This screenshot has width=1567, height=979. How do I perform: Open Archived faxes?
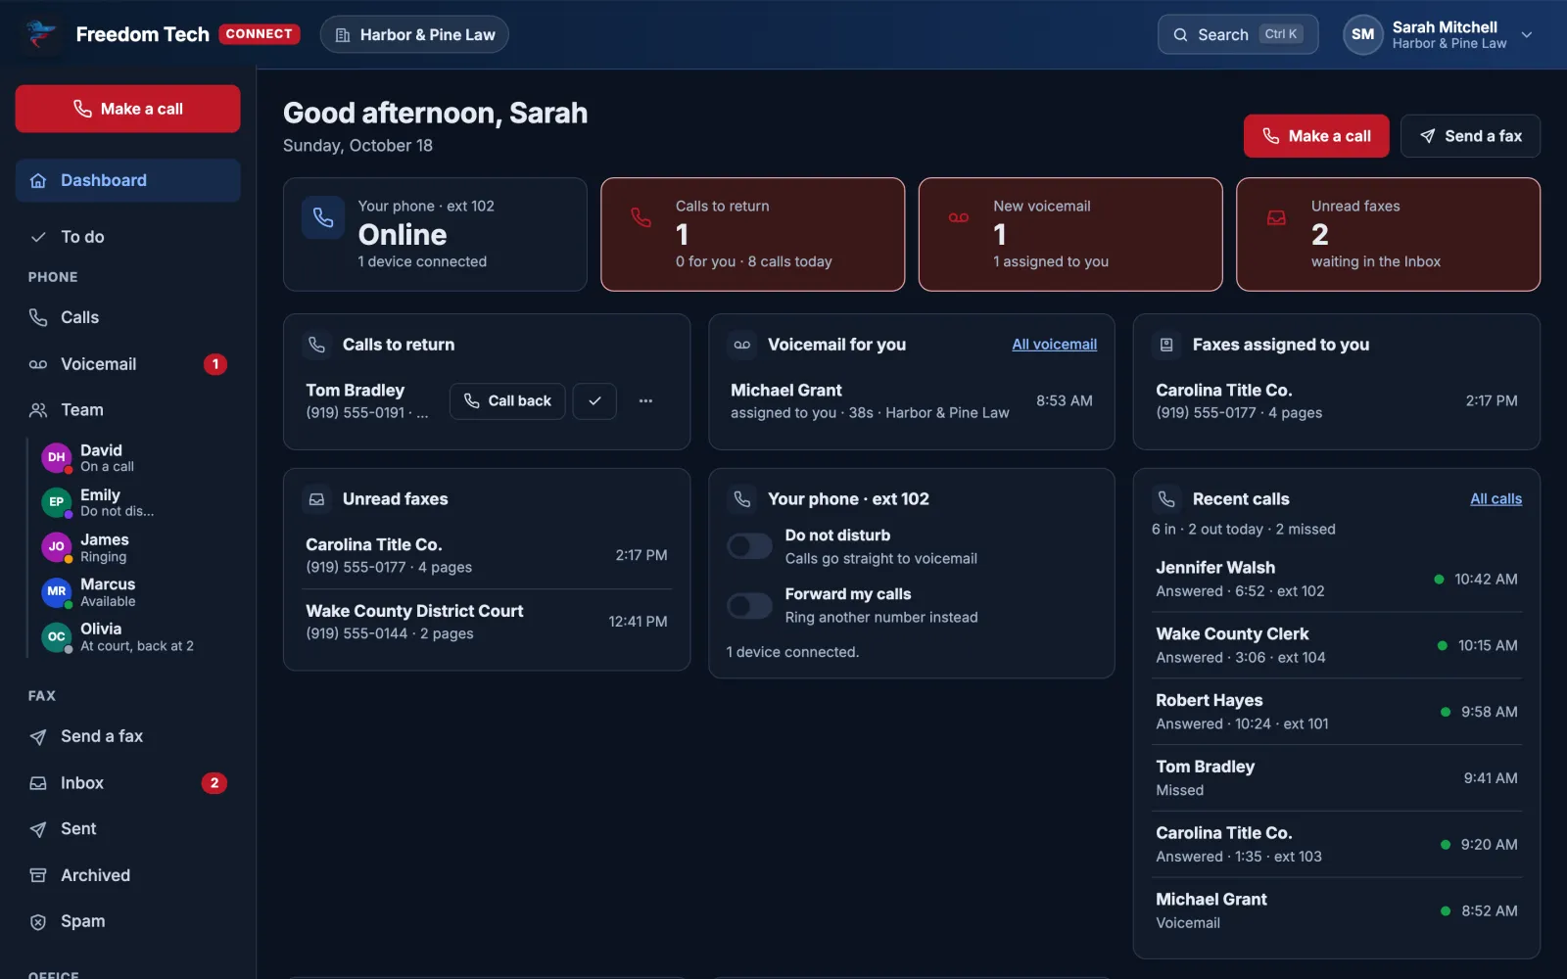127,875
